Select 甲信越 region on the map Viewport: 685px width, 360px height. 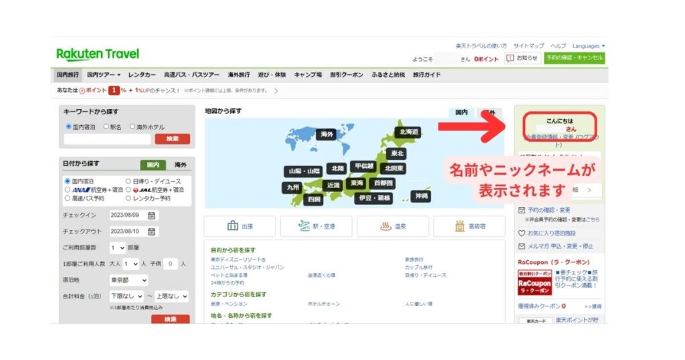[x=364, y=166]
